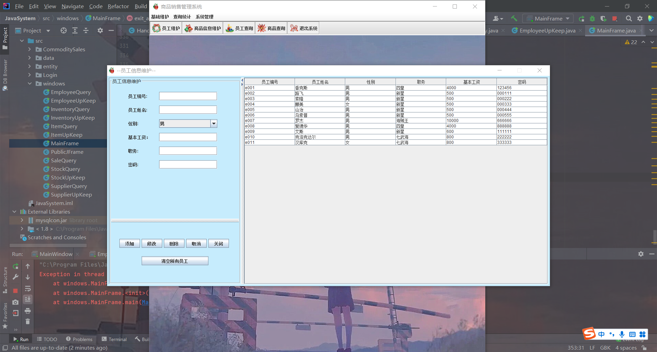The height and width of the screenshot is (352, 657).
Task: Click the Rerun icon in Run panel
Action: tap(15, 266)
